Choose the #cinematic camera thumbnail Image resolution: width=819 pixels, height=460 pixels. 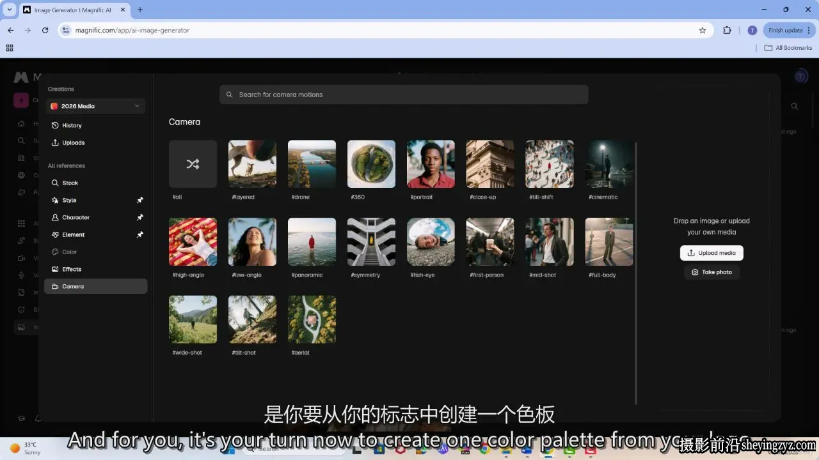(x=609, y=164)
